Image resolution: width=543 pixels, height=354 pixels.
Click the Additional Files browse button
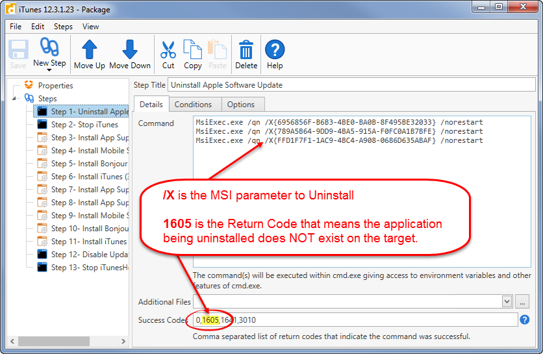(522, 301)
